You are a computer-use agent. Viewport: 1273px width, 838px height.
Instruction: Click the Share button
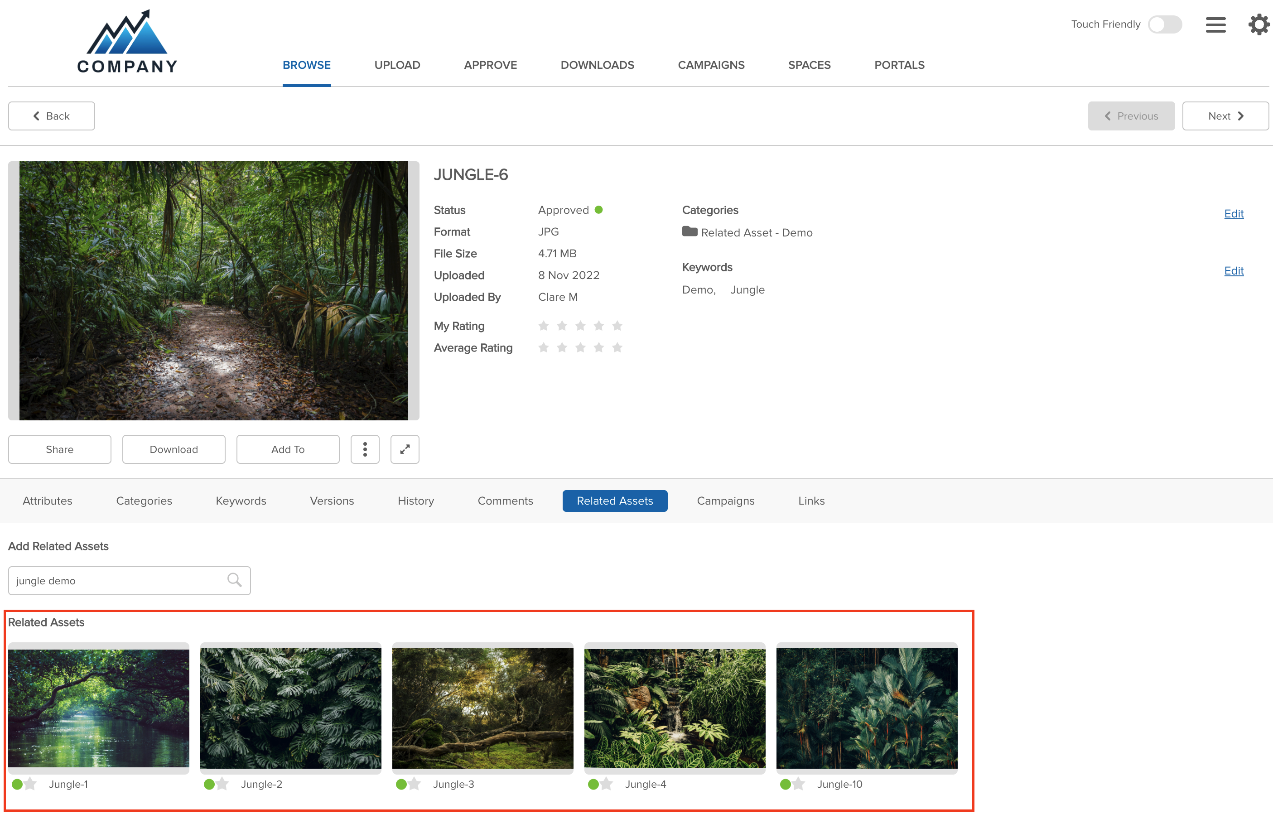point(60,449)
